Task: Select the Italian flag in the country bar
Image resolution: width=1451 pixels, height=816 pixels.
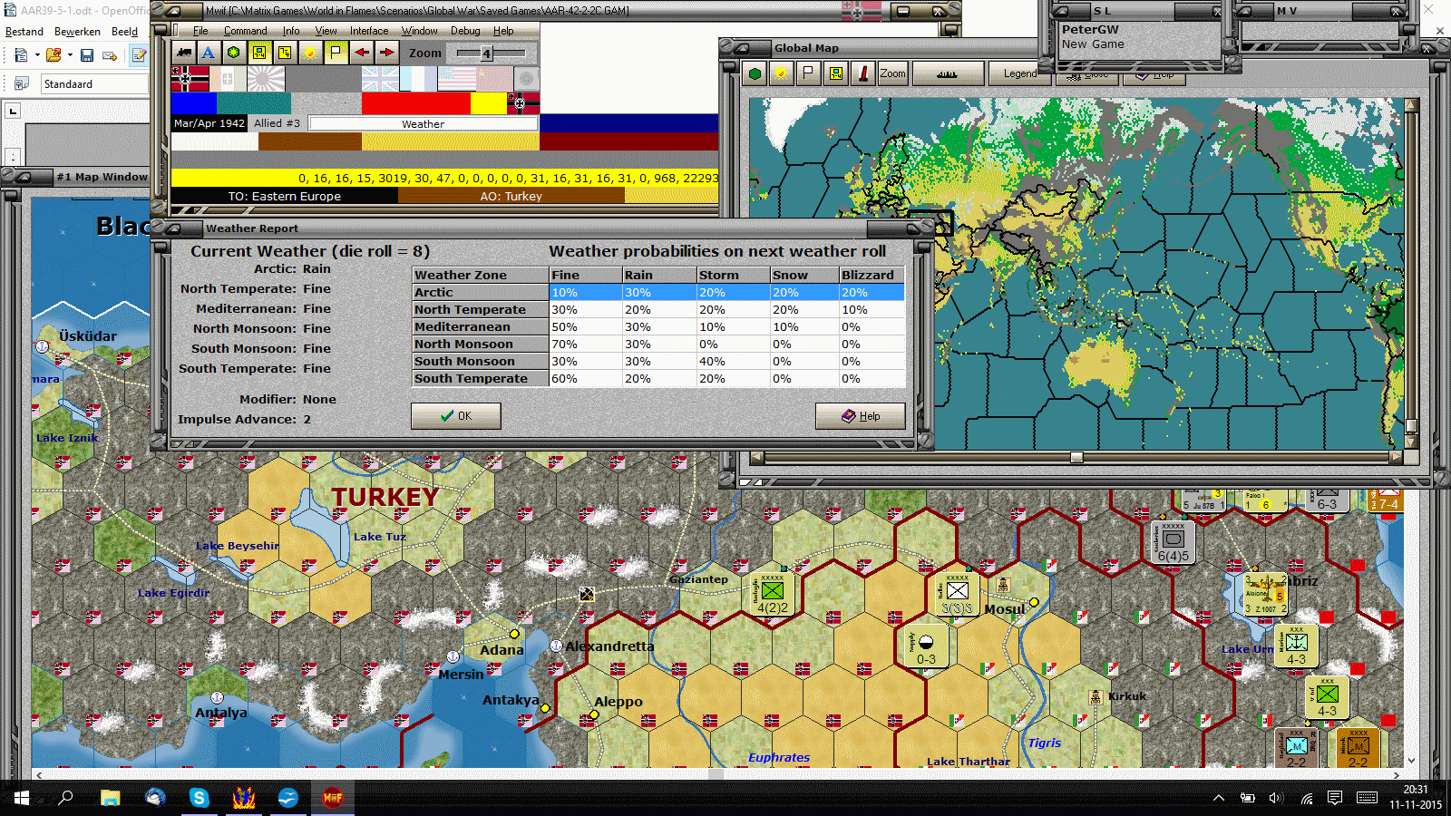Action: click(x=228, y=79)
